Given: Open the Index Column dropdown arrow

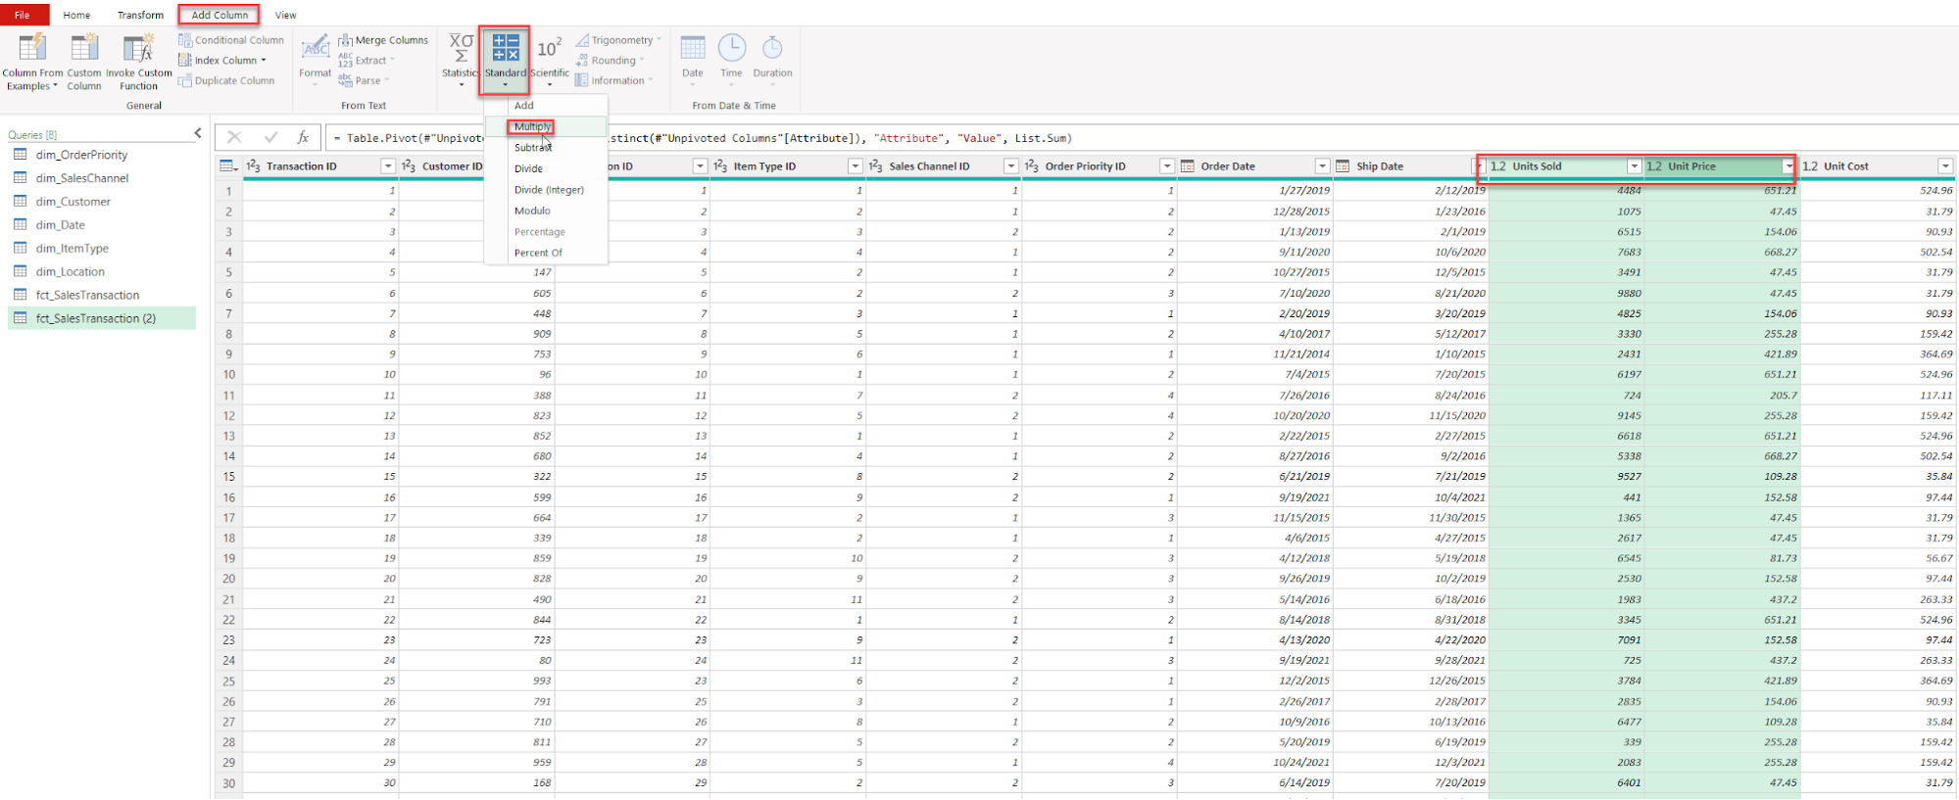Looking at the screenshot, I should click(x=264, y=61).
